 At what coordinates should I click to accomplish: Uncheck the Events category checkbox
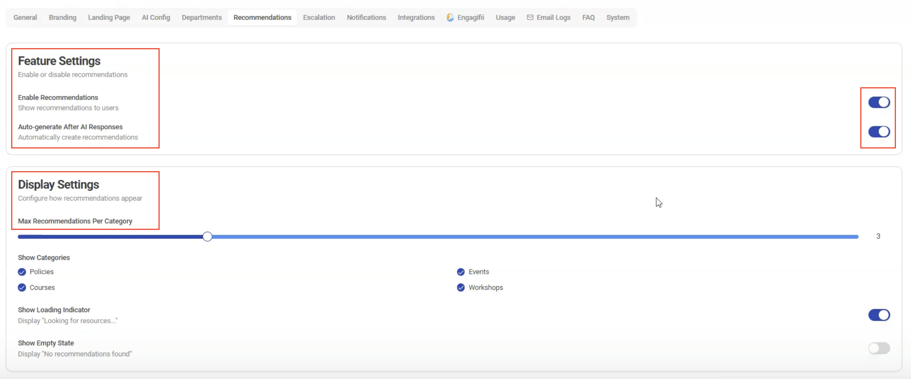pos(461,272)
